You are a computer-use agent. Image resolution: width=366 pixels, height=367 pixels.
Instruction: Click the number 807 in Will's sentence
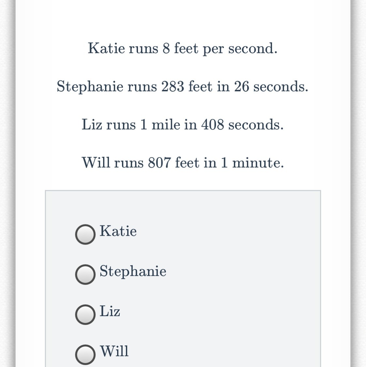(159, 163)
